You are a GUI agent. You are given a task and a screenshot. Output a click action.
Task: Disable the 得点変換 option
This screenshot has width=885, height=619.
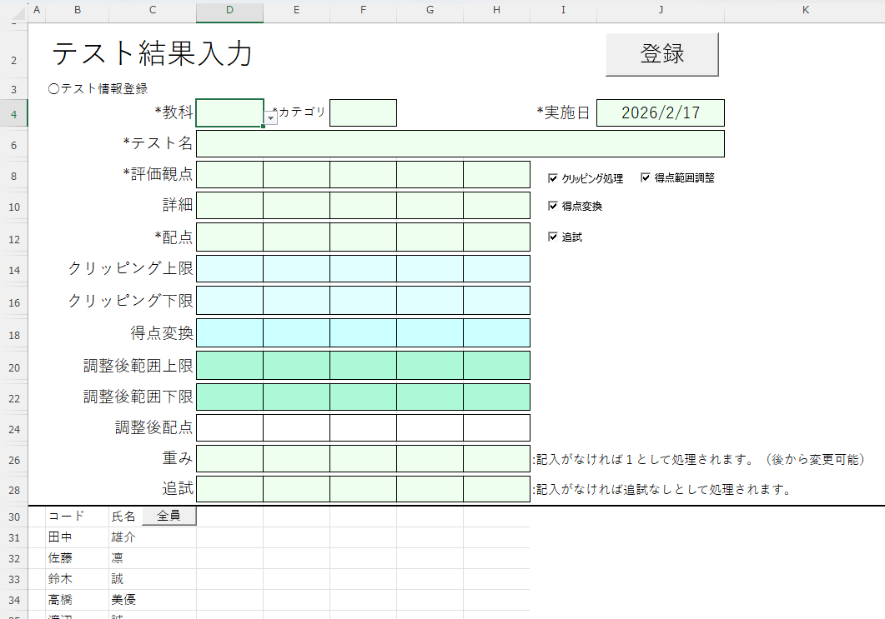(553, 206)
